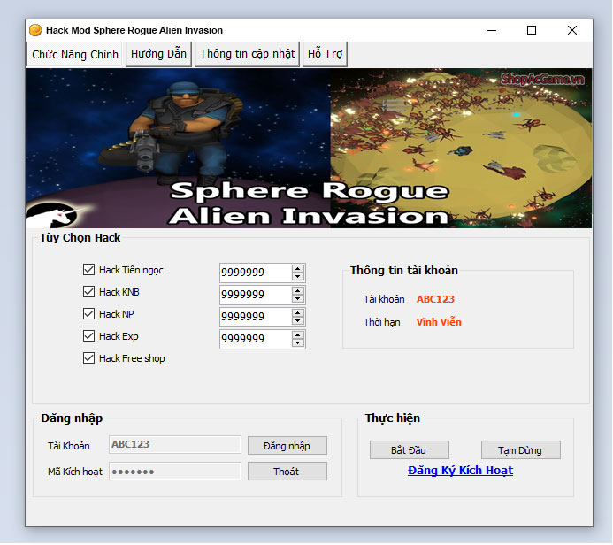Increase the Hack KNB value with up arrow
The width and height of the screenshot is (613, 545).
pos(298,291)
